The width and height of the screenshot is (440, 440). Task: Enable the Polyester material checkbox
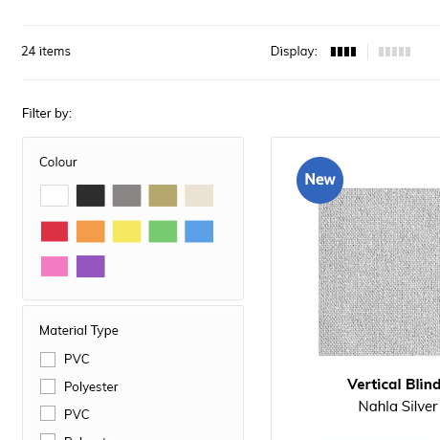(x=48, y=386)
